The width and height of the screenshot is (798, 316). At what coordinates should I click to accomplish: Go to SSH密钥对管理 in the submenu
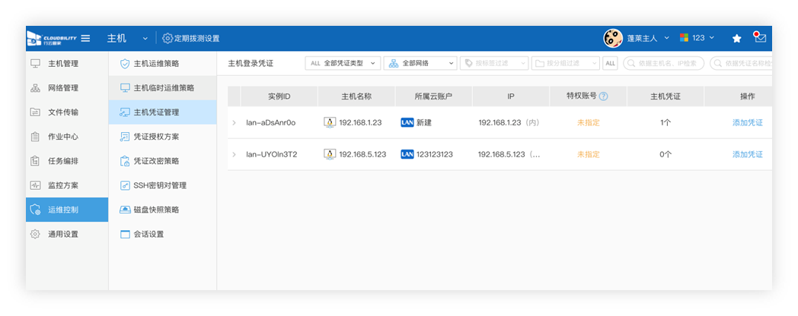point(160,185)
